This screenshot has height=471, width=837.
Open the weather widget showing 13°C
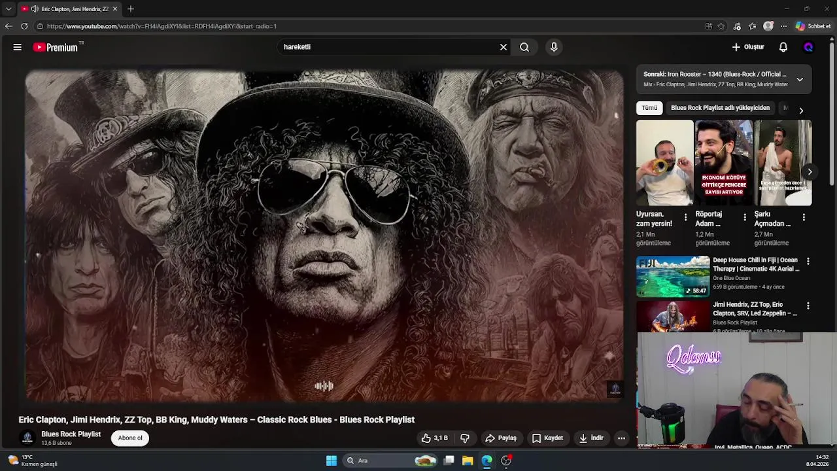point(33,461)
